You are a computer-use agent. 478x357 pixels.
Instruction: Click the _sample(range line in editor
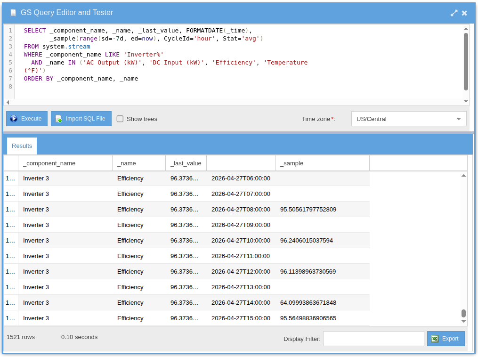156,39
